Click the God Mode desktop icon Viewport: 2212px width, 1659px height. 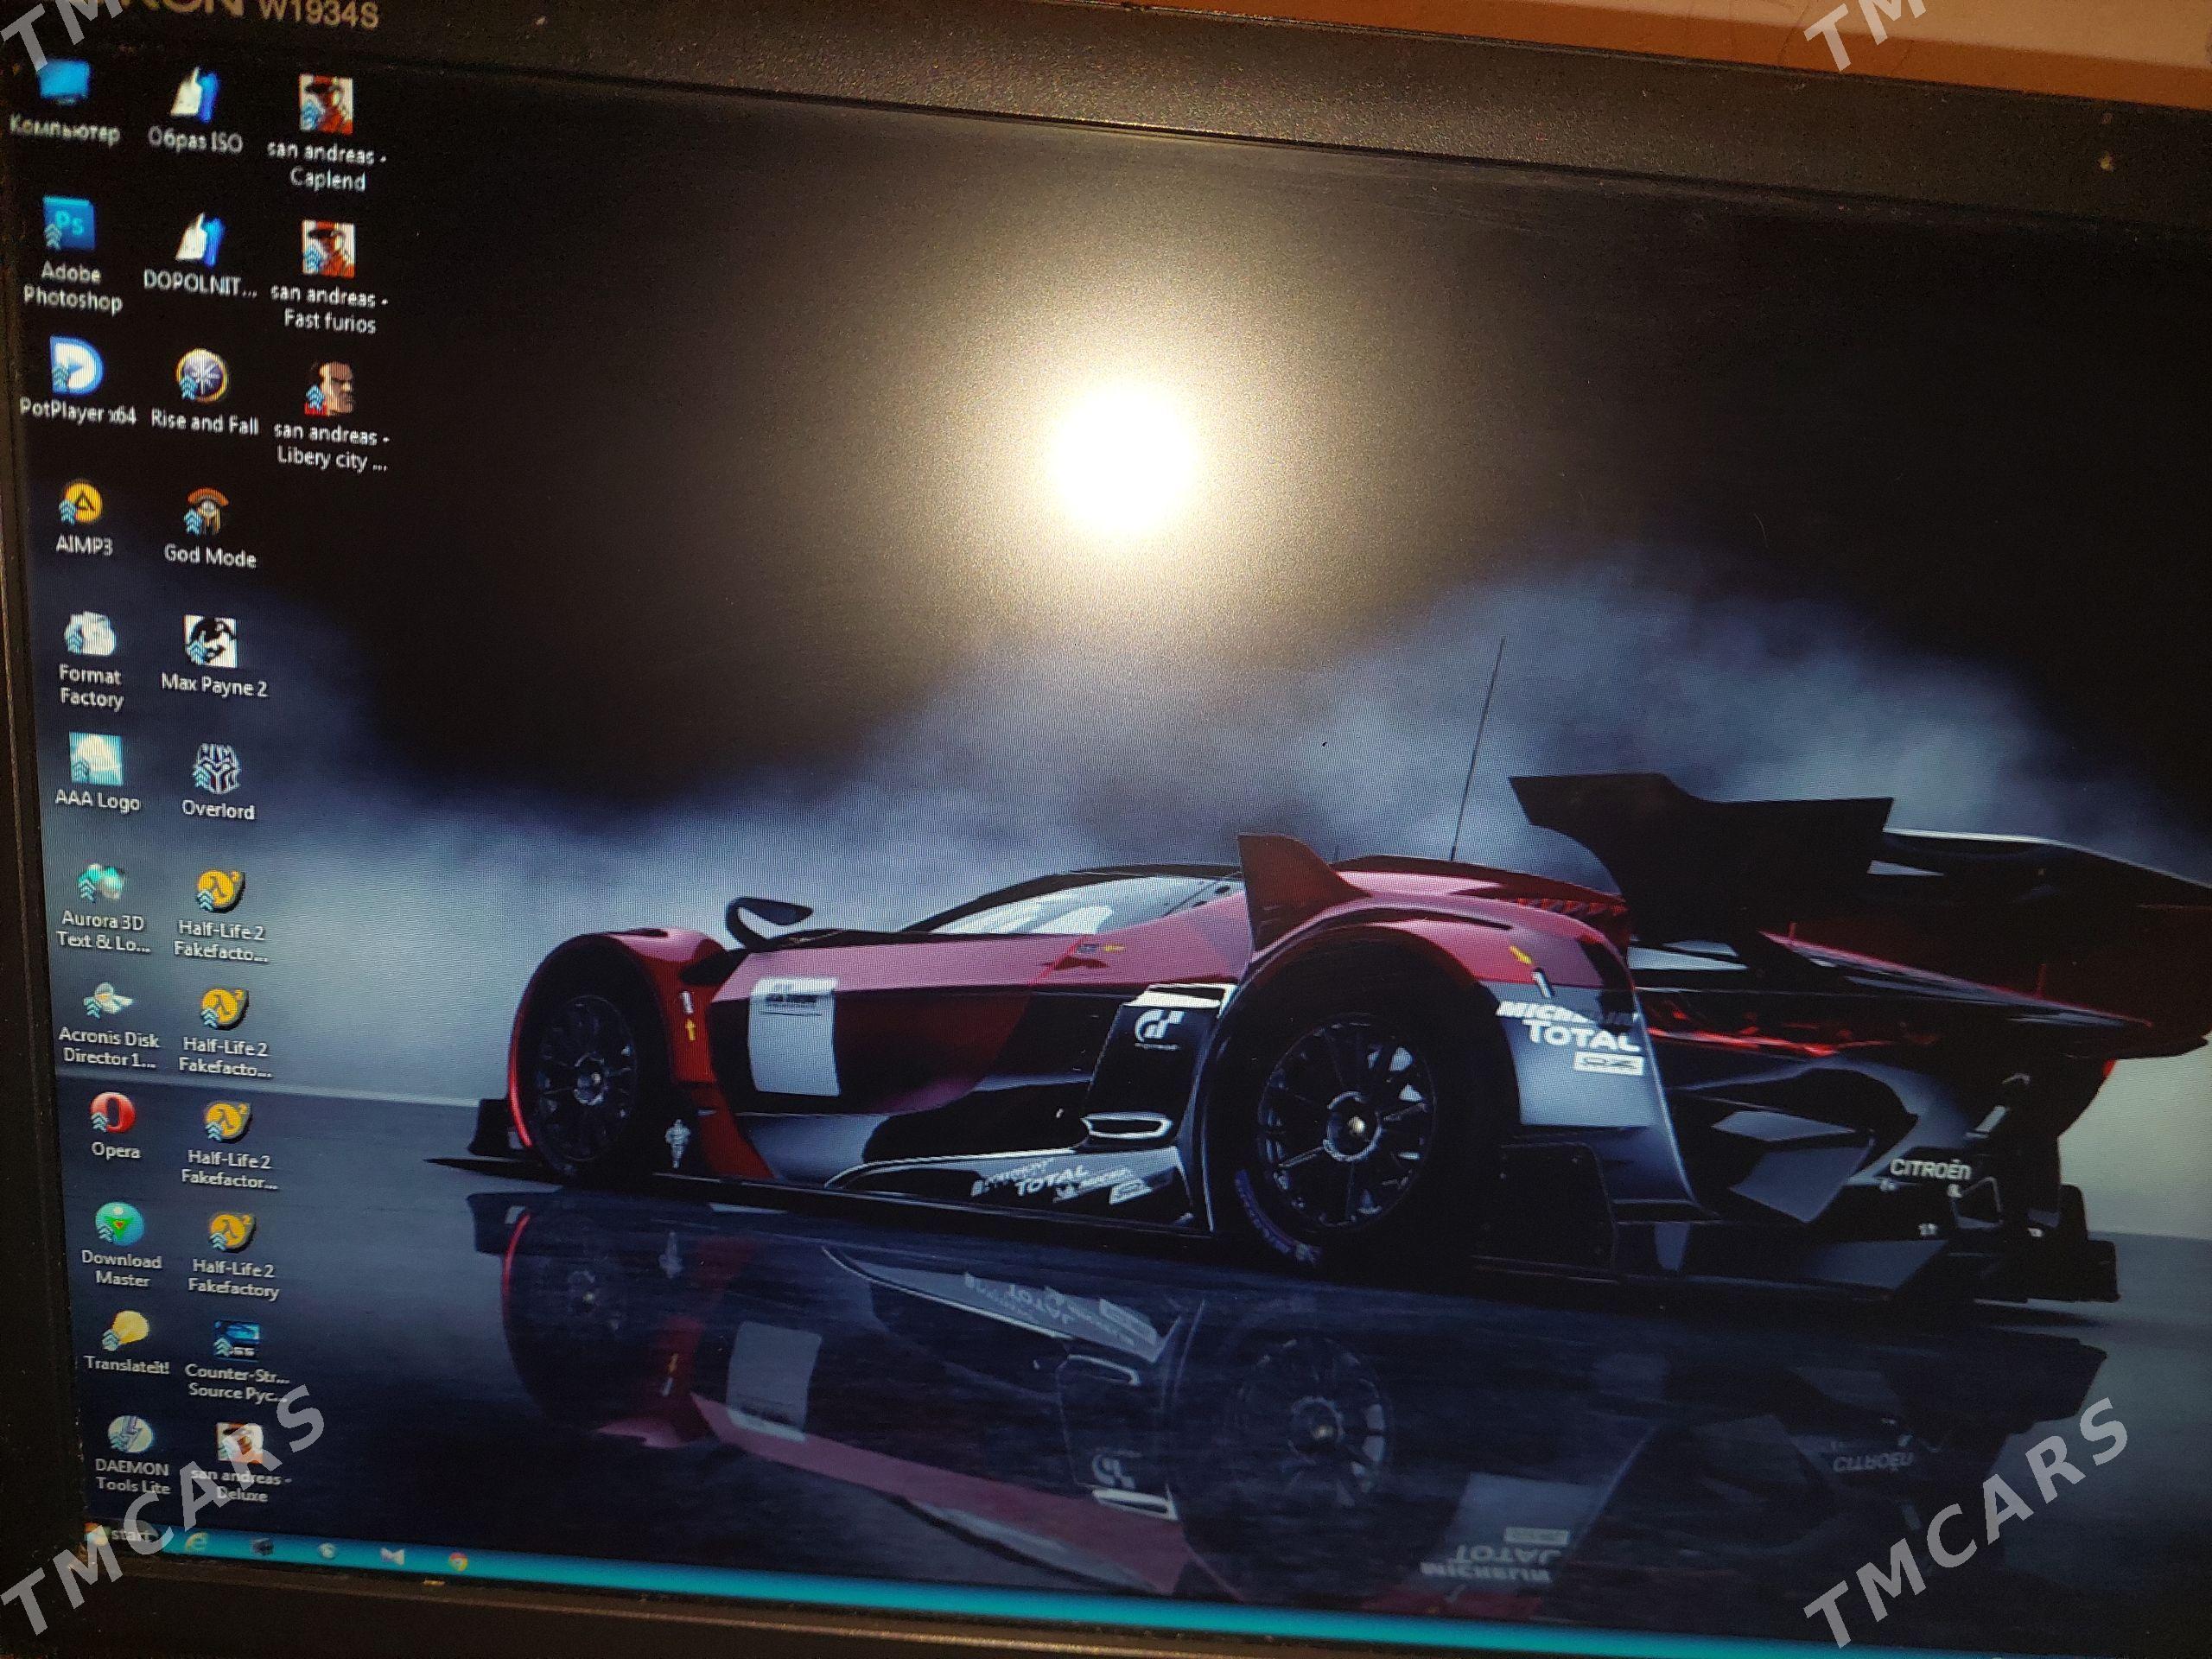(x=209, y=530)
